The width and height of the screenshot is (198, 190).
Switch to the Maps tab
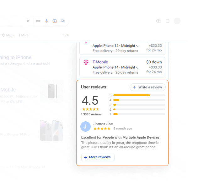pos(8,35)
